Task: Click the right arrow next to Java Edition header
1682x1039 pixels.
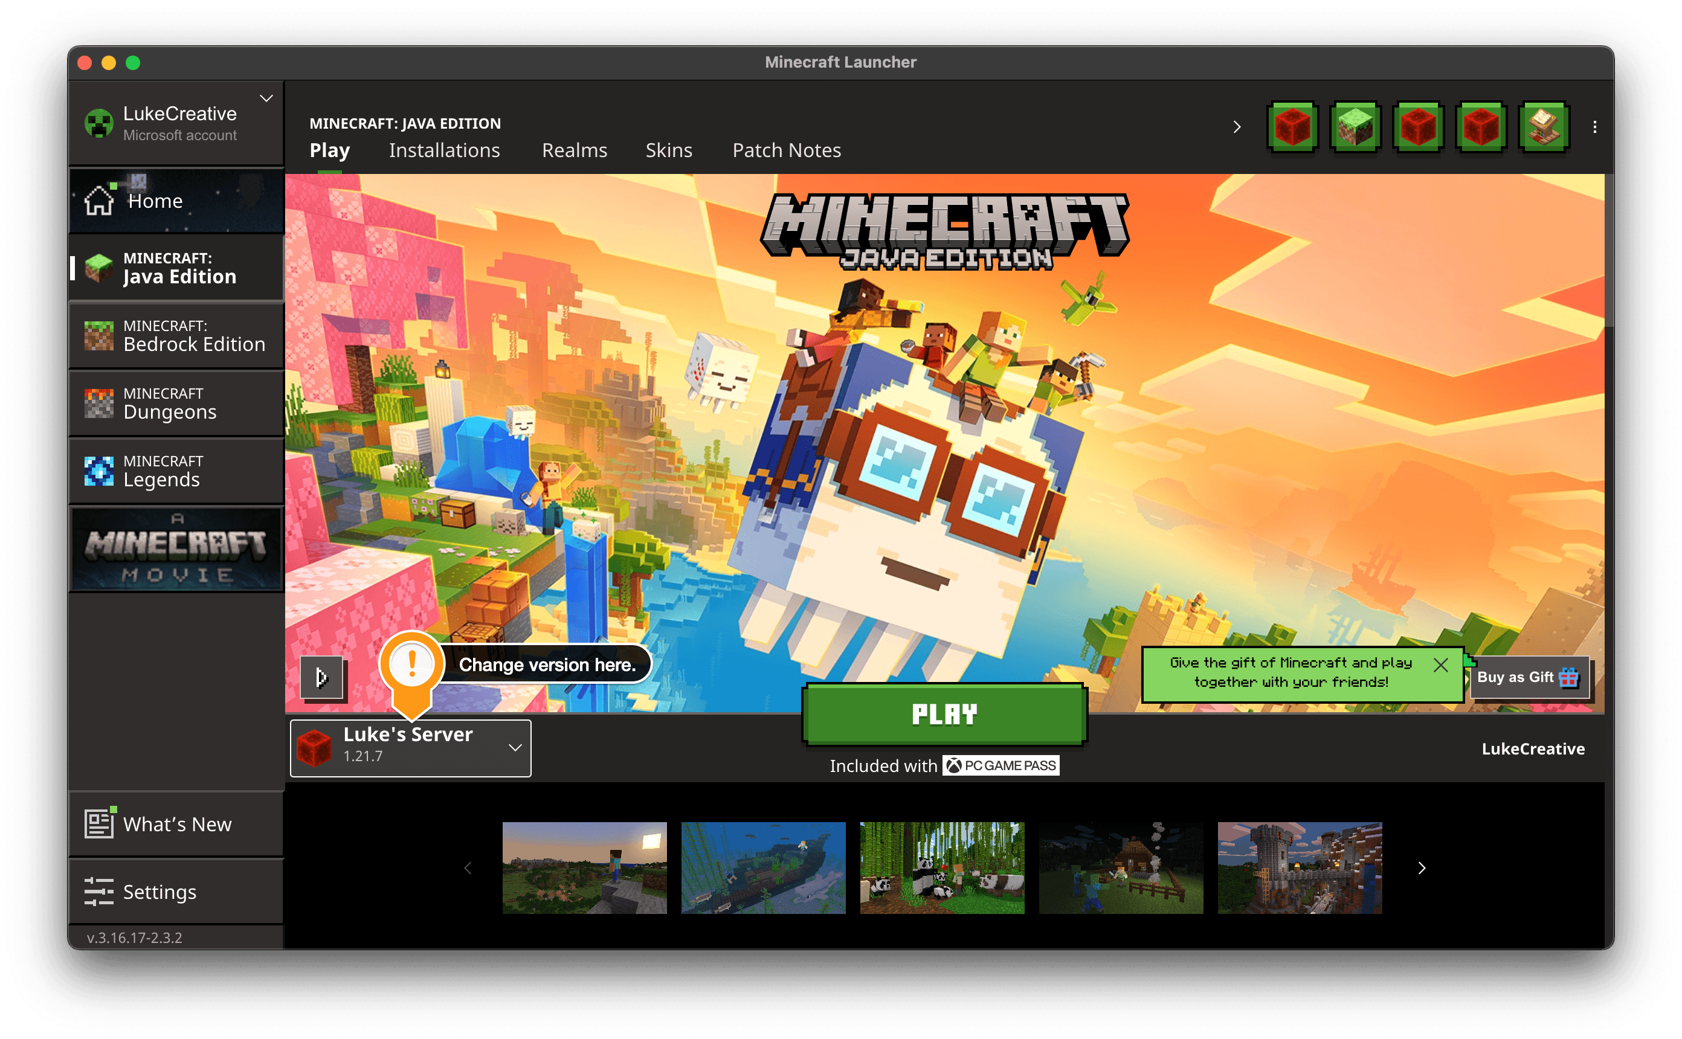Action: click(1236, 126)
